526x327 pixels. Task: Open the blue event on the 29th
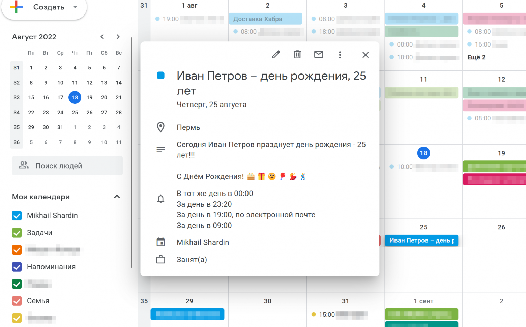click(x=187, y=314)
